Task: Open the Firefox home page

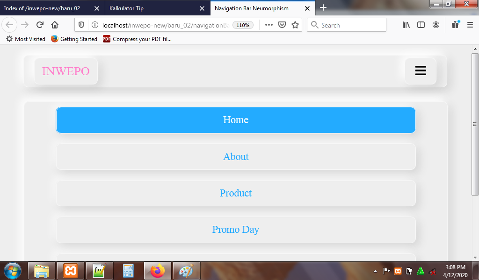Action: click(55, 25)
